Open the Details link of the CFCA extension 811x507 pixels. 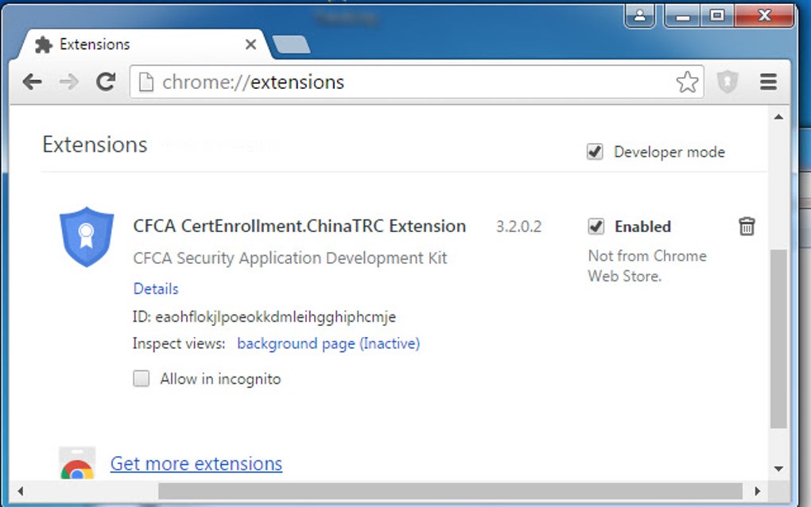155,288
